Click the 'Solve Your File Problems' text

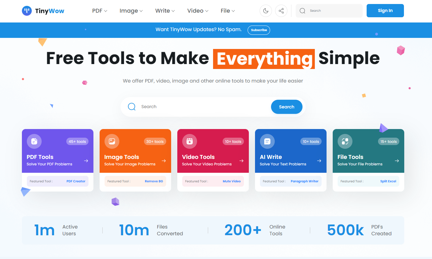(360, 164)
